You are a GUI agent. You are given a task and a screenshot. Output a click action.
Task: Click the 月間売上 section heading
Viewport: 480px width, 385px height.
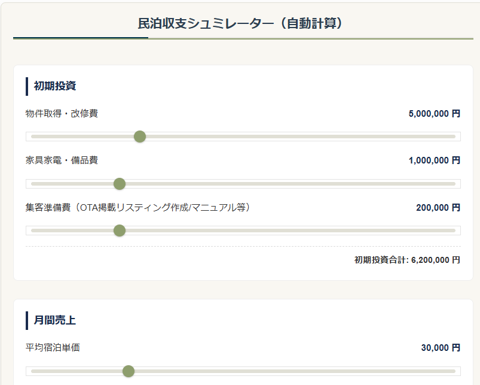54,320
